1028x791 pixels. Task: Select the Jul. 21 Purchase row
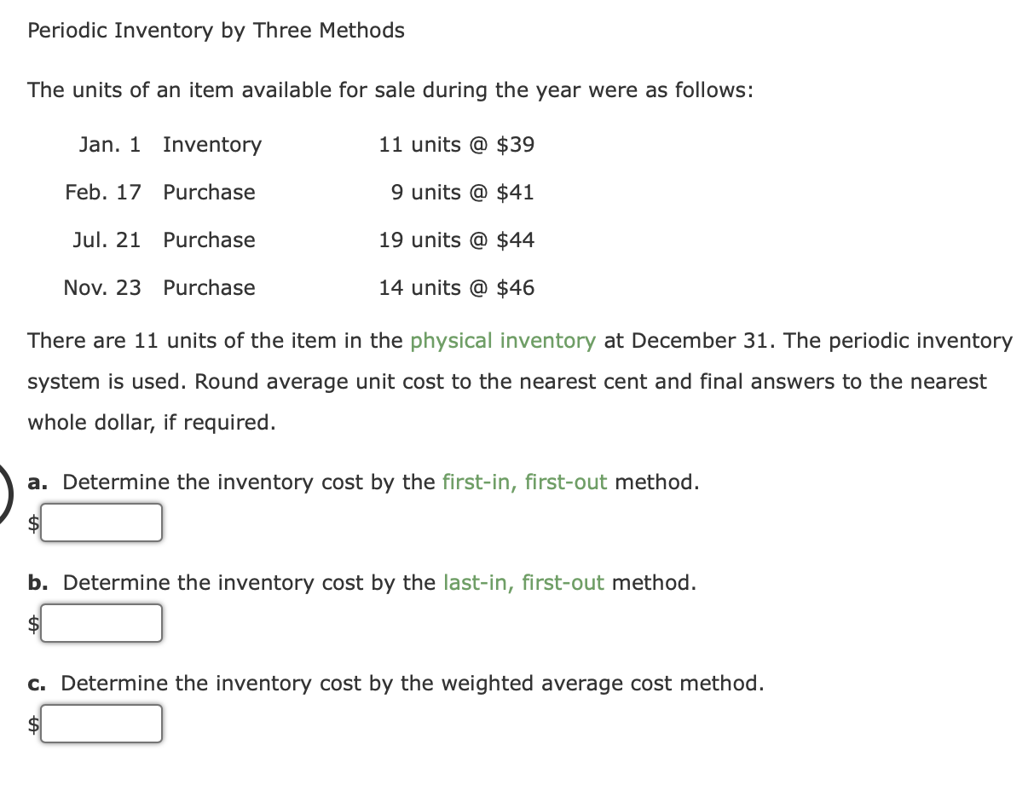pos(256,240)
